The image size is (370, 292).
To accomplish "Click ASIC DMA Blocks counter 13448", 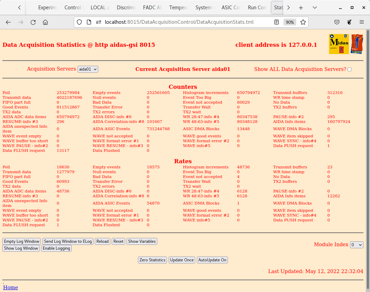I will point(243,129).
